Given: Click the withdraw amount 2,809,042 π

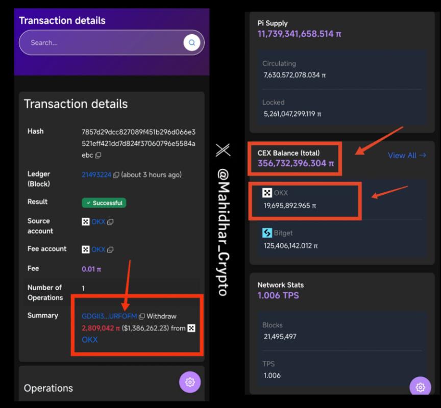Looking at the screenshot, I should (101, 328).
